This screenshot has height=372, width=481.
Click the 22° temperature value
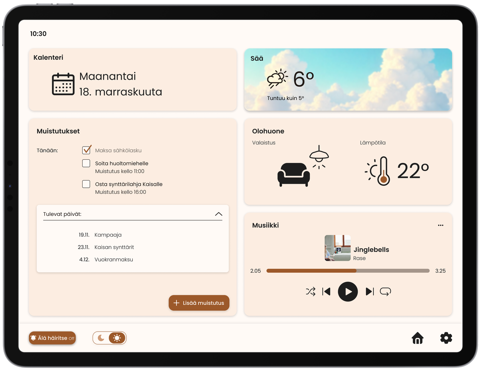pyautogui.click(x=413, y=171)
